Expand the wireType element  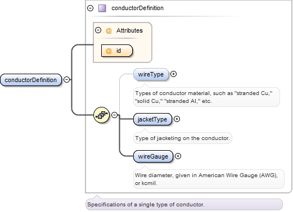click(173, 74)
